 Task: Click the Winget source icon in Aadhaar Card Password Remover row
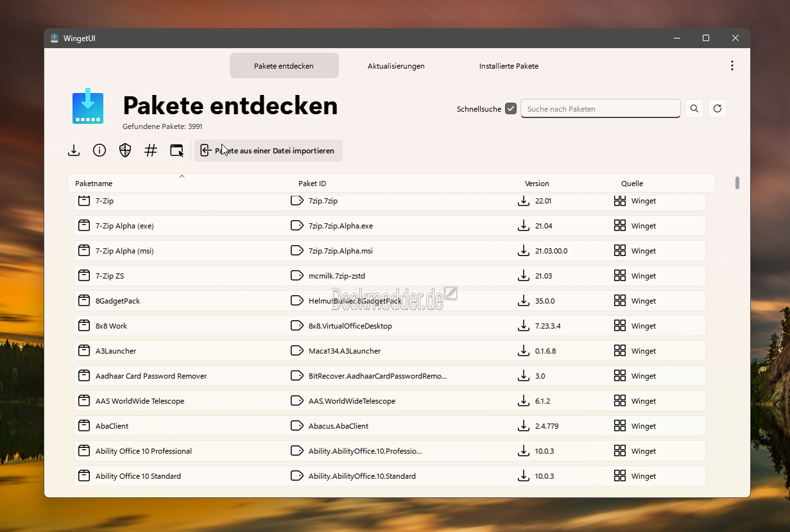tap(620, 376)
